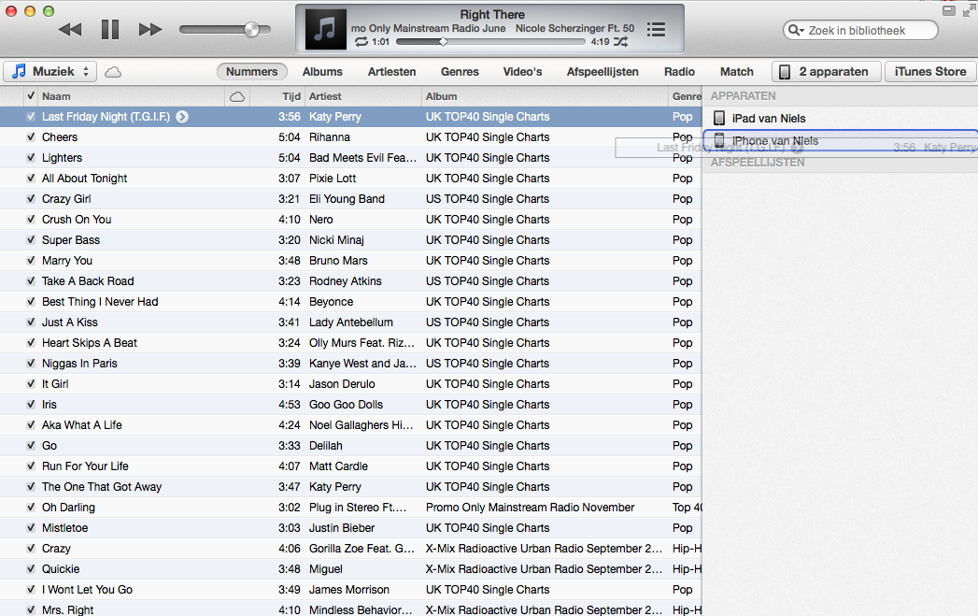This screenshot has width=978, height=616.
Task: Select the song Aka What A Life
Action: coord(81,425)
